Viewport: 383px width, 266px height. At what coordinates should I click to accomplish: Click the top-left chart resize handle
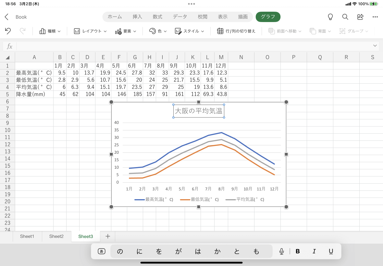click(x=111, y=102)
